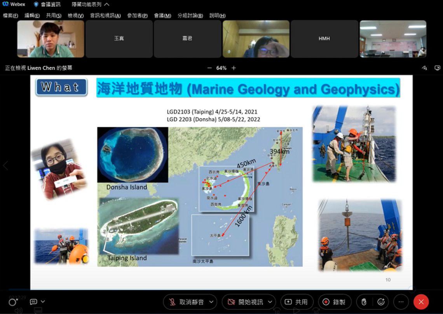Toggle the closed captions CC icon
The image size is (443, 314).
(x=33, y=302)
